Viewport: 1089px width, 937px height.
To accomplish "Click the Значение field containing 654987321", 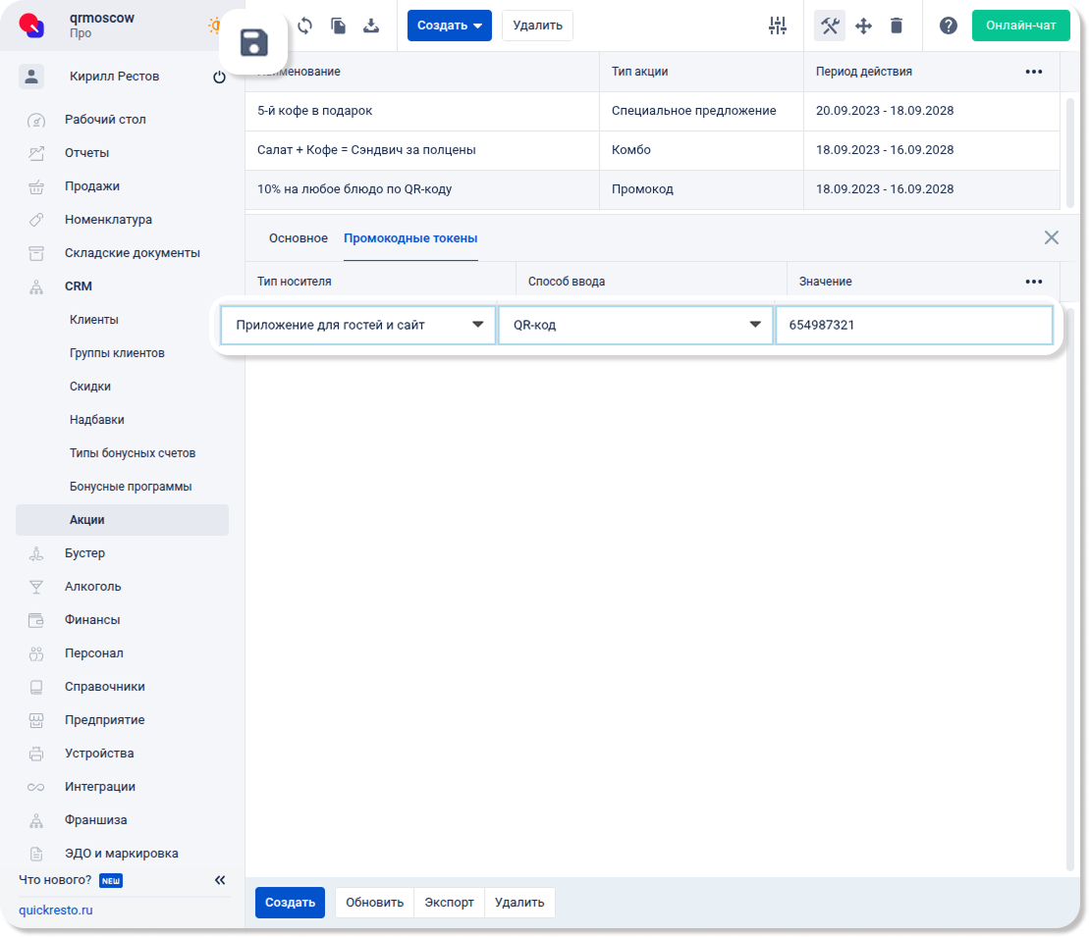I will 913,325.
